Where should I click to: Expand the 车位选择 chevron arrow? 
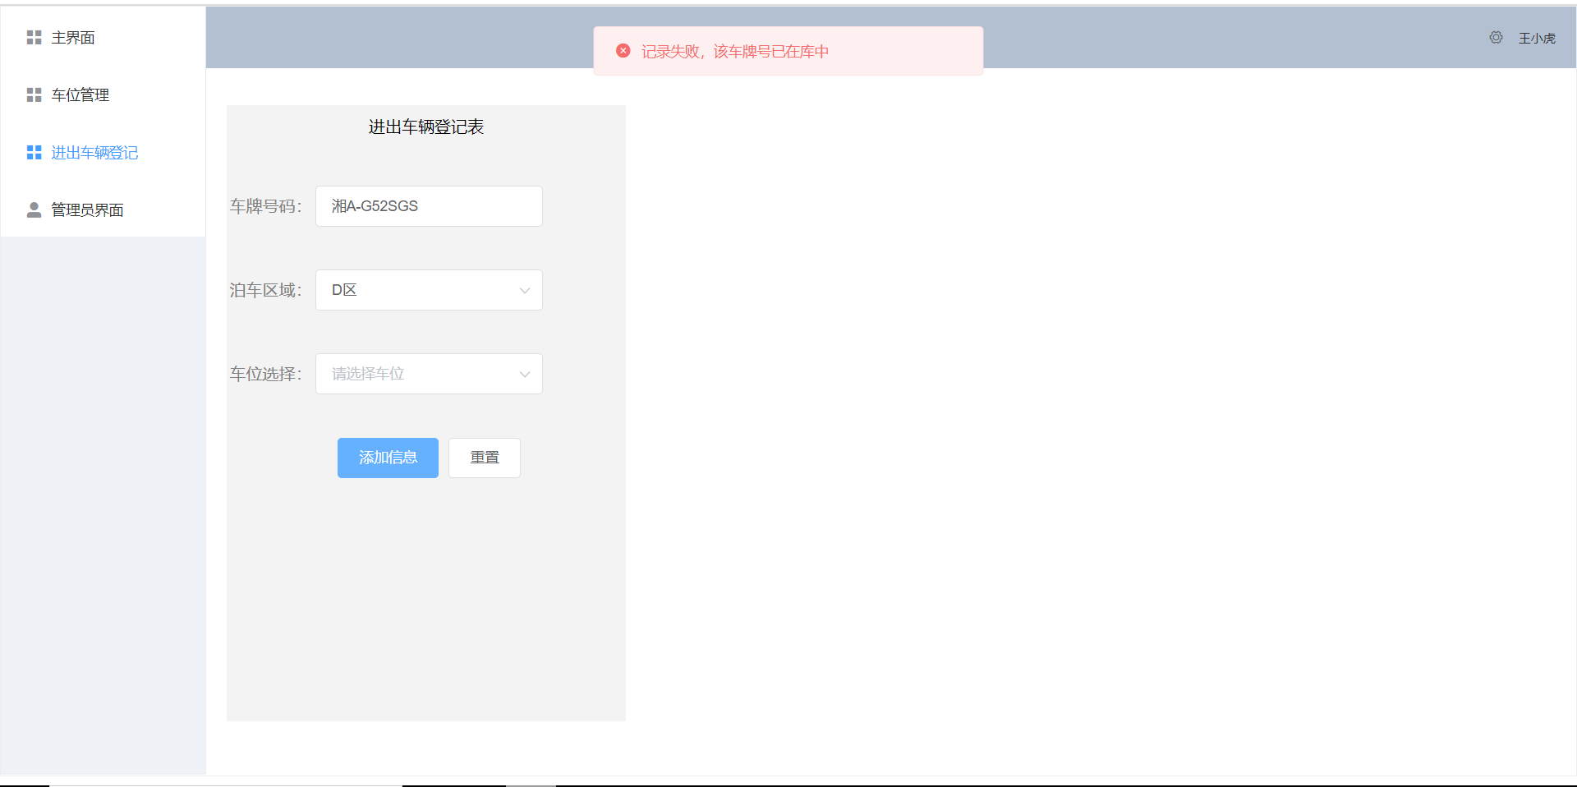tap(525, 375)
